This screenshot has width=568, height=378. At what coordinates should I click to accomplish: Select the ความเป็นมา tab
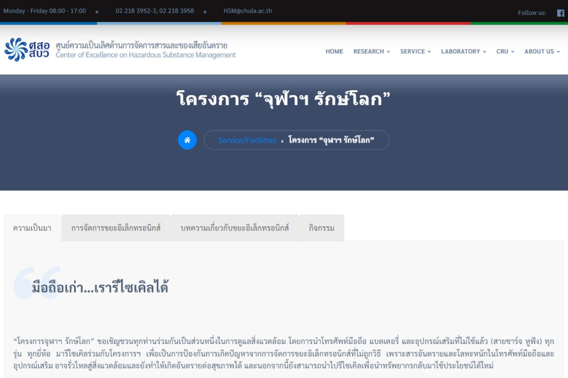(x=32, y=228)
